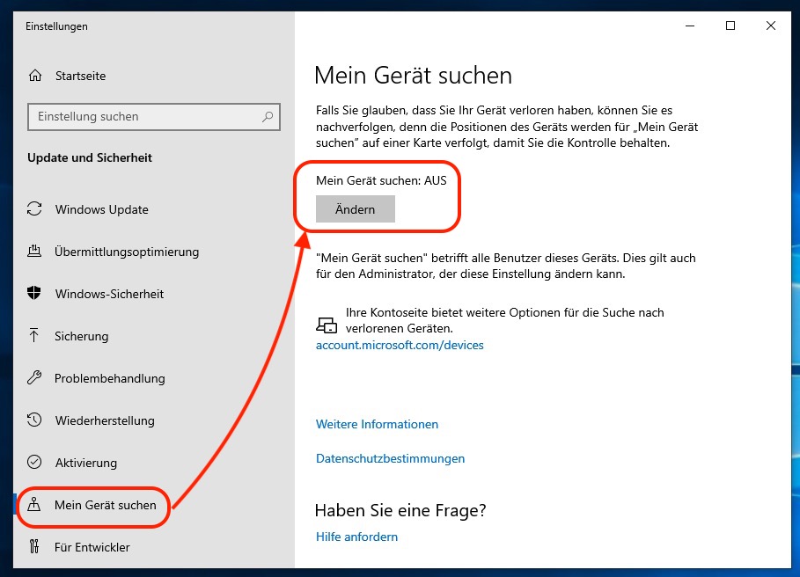The width and height of the screenshot is (800, 577).
Task: Close the Einstellungen window
Action: click(x=771, y=26)
